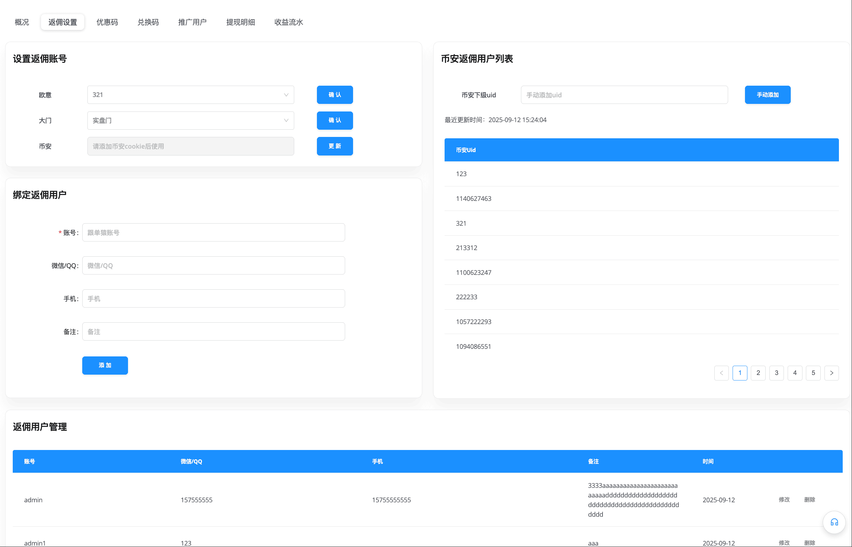
Task: Focus the 跟单猿账号 input field
Action: pyautogui.click(x=213, y=233)
